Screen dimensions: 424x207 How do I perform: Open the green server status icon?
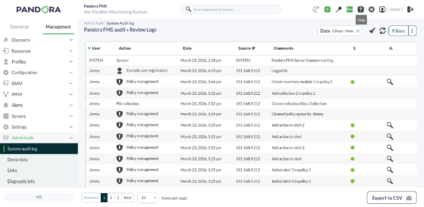pyautogui.click(x=350, y=10)
